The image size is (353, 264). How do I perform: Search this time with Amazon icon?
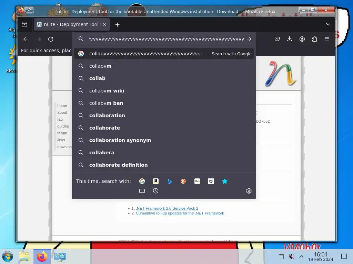156,181
